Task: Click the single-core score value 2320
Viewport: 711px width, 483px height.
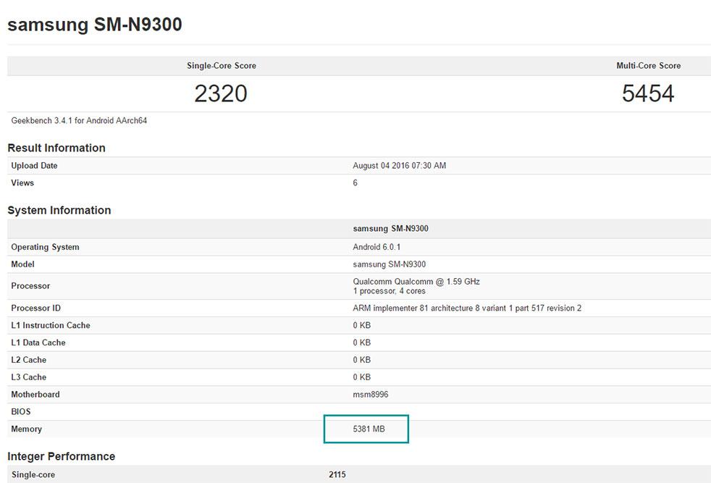Action: pyautogui.click(x=221, y=93)
